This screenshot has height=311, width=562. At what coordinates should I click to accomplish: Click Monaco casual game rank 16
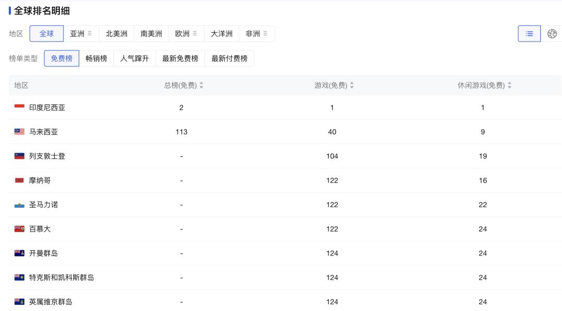pyautogui.click(x=483, y=181)
